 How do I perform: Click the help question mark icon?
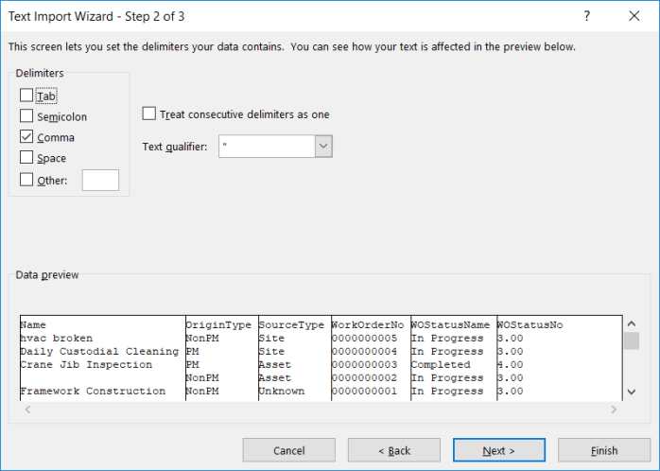(587, 16)
